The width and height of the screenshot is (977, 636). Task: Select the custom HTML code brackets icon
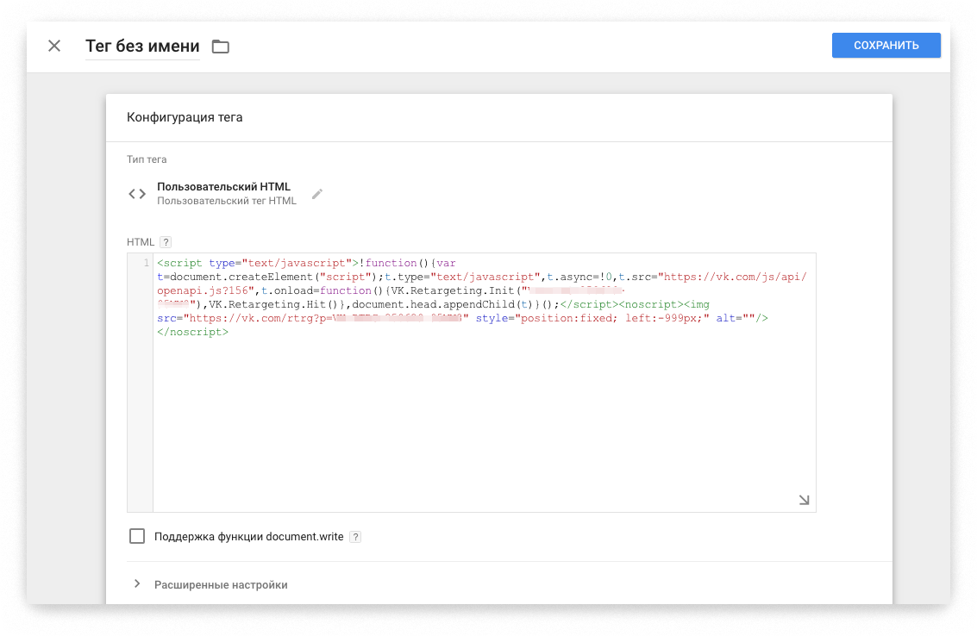click(x=137, y=194)
